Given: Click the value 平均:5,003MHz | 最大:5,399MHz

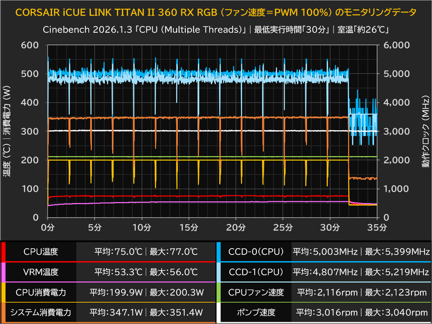Looking at the screenshot, I should [361, 252].
